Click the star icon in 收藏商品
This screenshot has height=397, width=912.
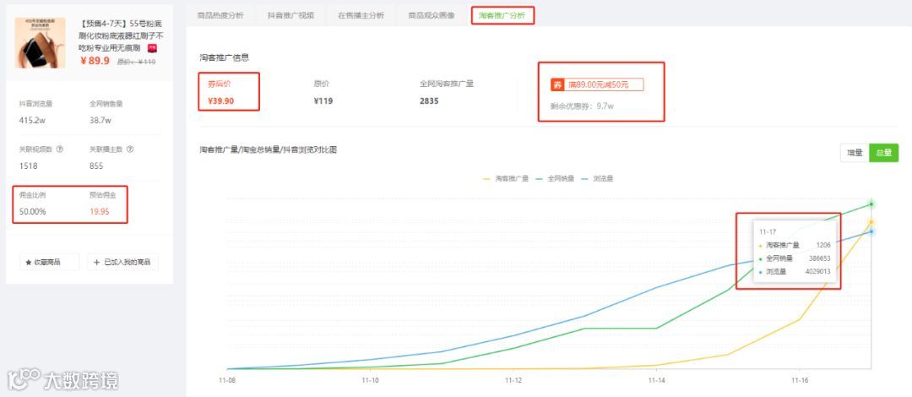(29, 263)
